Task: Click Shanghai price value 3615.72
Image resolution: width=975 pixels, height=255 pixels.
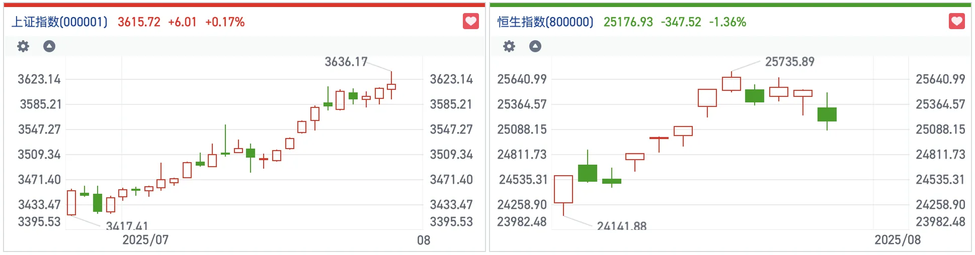Action: tap(139, 22)
